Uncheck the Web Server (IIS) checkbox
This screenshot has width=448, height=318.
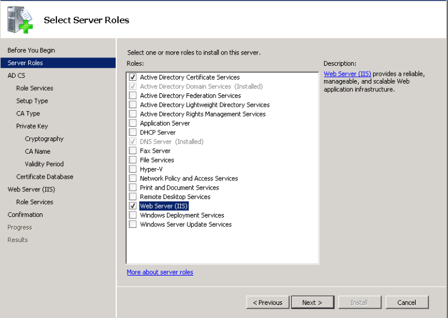(132, 206)
